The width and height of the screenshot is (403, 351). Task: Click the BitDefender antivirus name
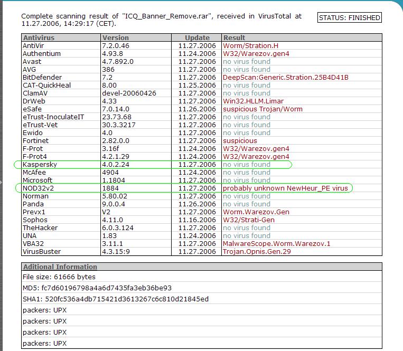pos(42,78)
